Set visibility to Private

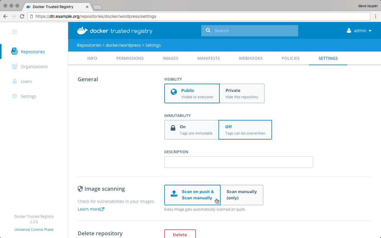coord(242,93)
